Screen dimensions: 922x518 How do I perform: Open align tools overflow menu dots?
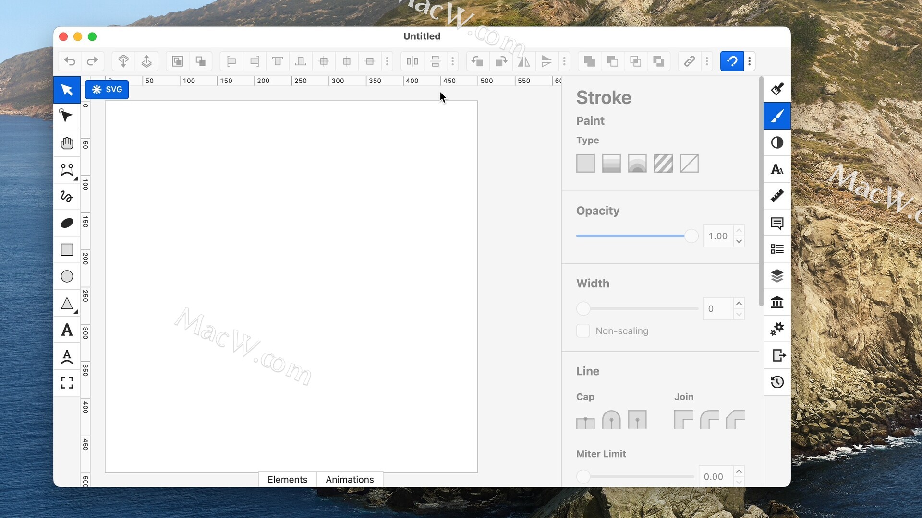(387, 61)
